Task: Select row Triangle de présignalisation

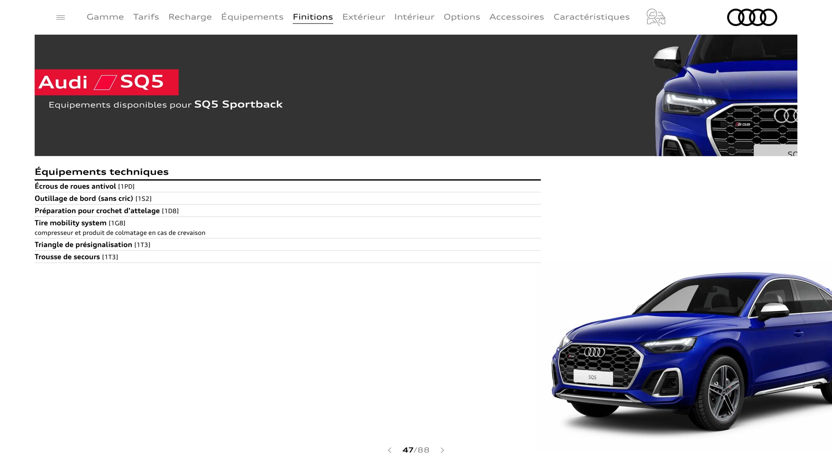Action: coord(287,245)
